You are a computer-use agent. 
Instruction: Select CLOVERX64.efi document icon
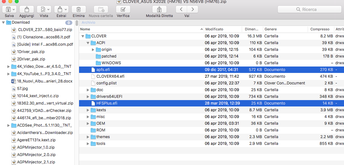pyautogui.click(x=93, y=76)
